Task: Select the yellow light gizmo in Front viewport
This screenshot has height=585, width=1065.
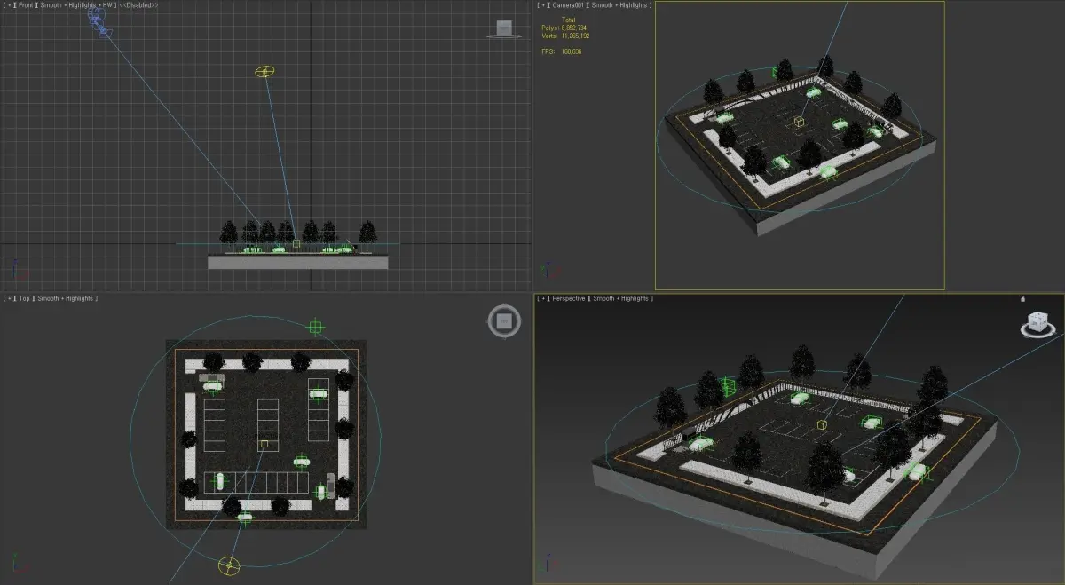Action: click(264, 71)
